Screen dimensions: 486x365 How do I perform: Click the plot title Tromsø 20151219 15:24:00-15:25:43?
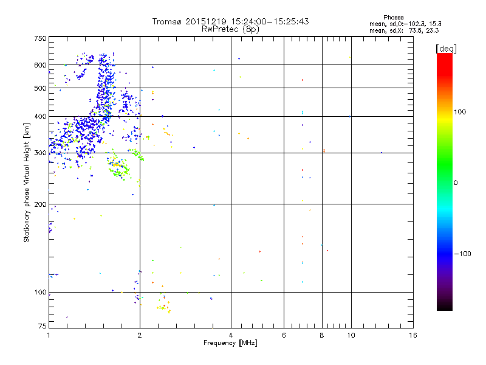[x=230, y=21]
